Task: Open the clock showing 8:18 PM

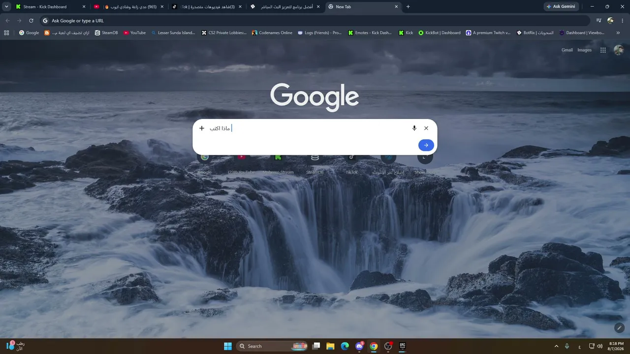Action: pos(616,346)
